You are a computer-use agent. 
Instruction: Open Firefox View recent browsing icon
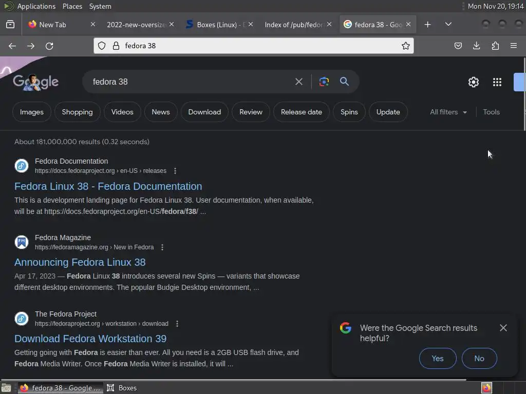click(x=10, y=25)
